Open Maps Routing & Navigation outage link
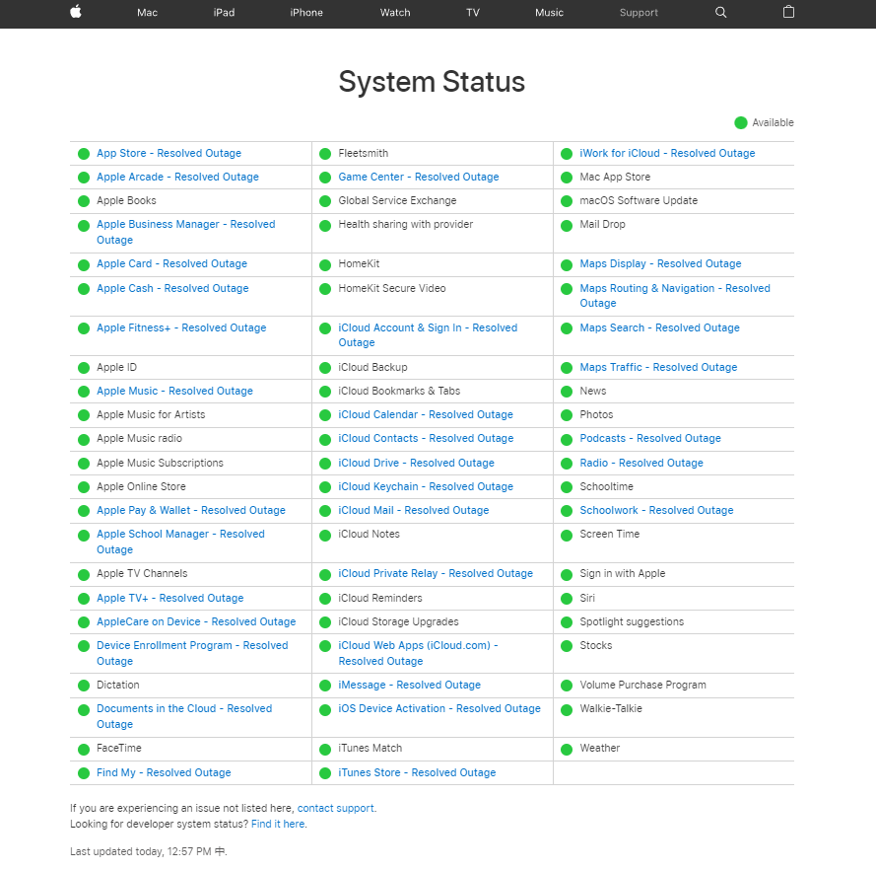Screen dimensions: 876x870 tap(675, 295)
